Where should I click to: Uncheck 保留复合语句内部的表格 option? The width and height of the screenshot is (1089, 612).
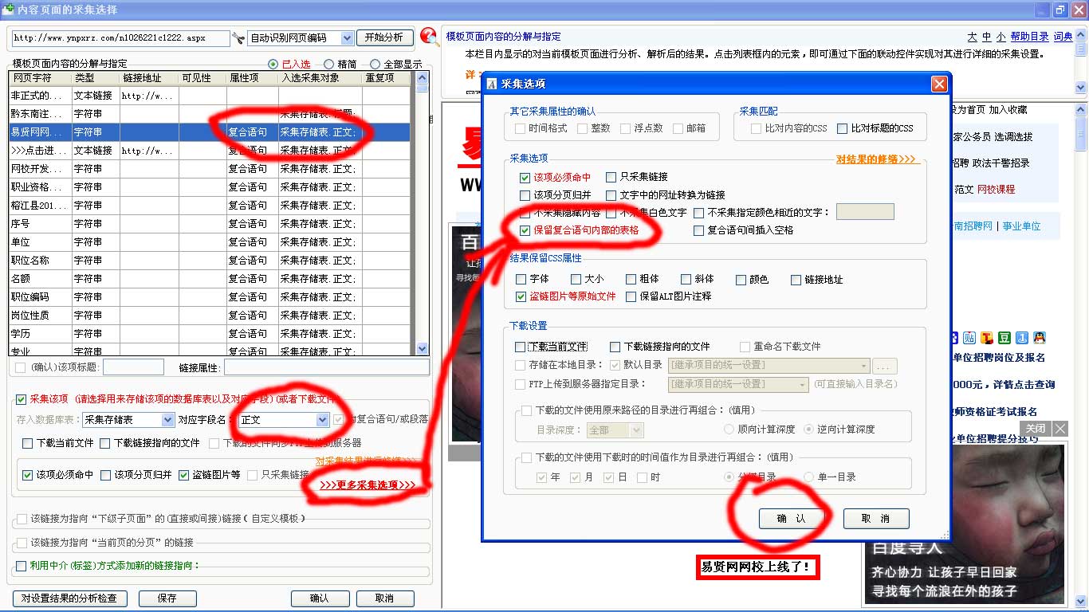[x=525, y=230]
